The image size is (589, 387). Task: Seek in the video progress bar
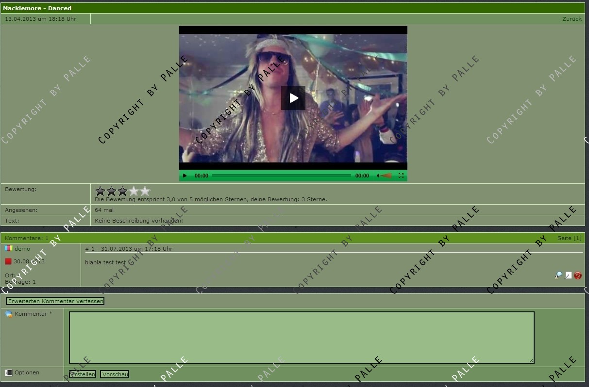282,176
